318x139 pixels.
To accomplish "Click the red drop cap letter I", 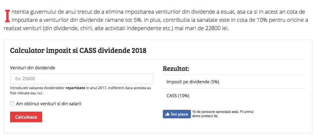I will 8,16.
